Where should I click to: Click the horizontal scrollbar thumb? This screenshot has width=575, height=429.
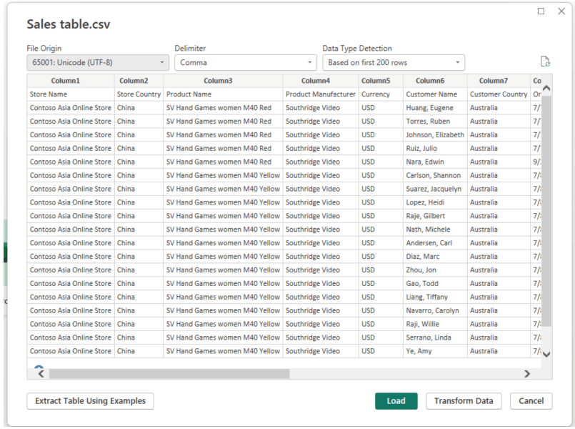[x=169, y=373]
